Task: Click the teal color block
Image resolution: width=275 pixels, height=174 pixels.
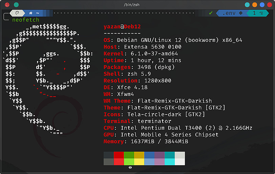Action: point(170,155)
